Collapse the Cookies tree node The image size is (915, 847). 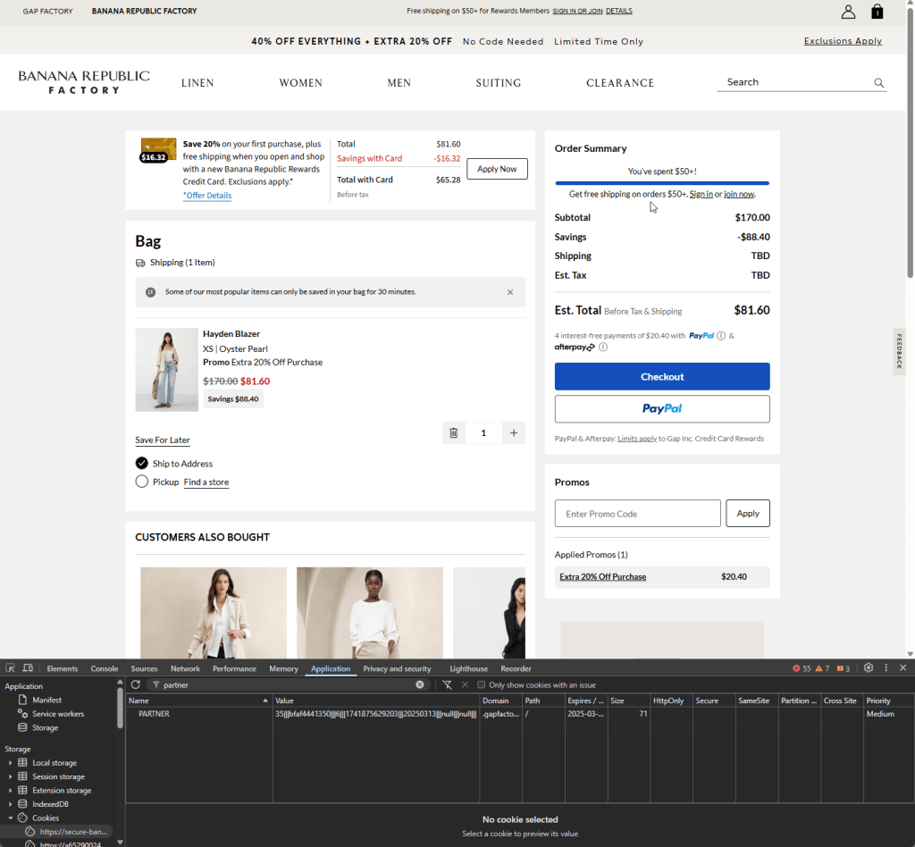[11, 818]
